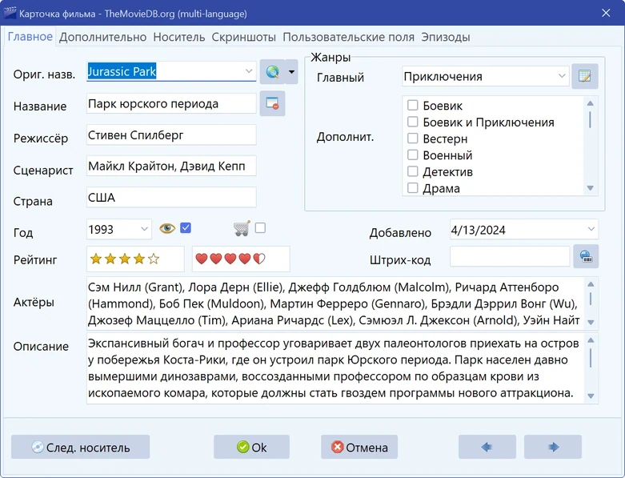This screenshot has height=478, width=625.
Task: Click the shopping cart icon
Action: tap(242, 228)
